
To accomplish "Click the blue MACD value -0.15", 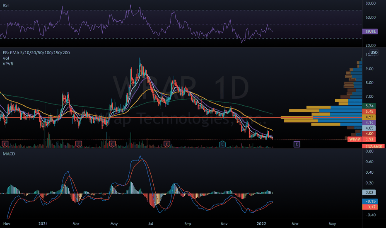I will tap(370, 201).
